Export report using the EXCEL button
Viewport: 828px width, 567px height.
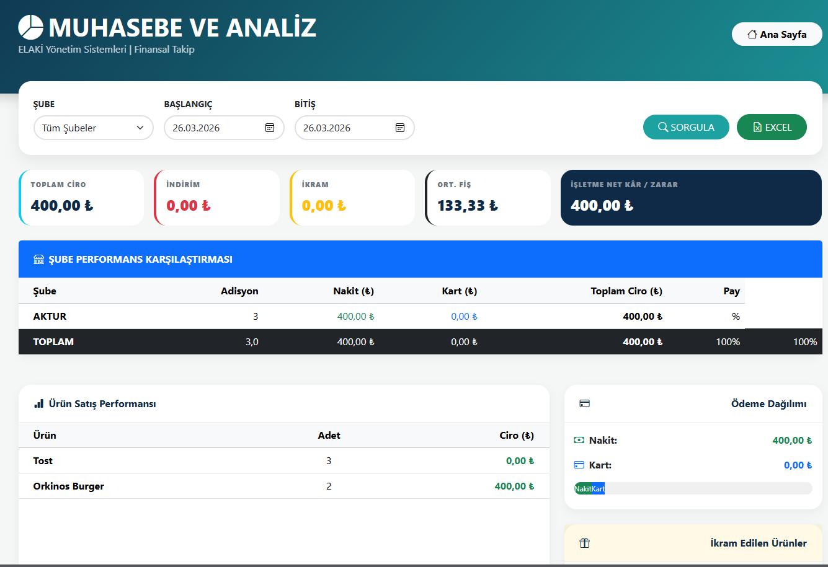click(772, 126)
